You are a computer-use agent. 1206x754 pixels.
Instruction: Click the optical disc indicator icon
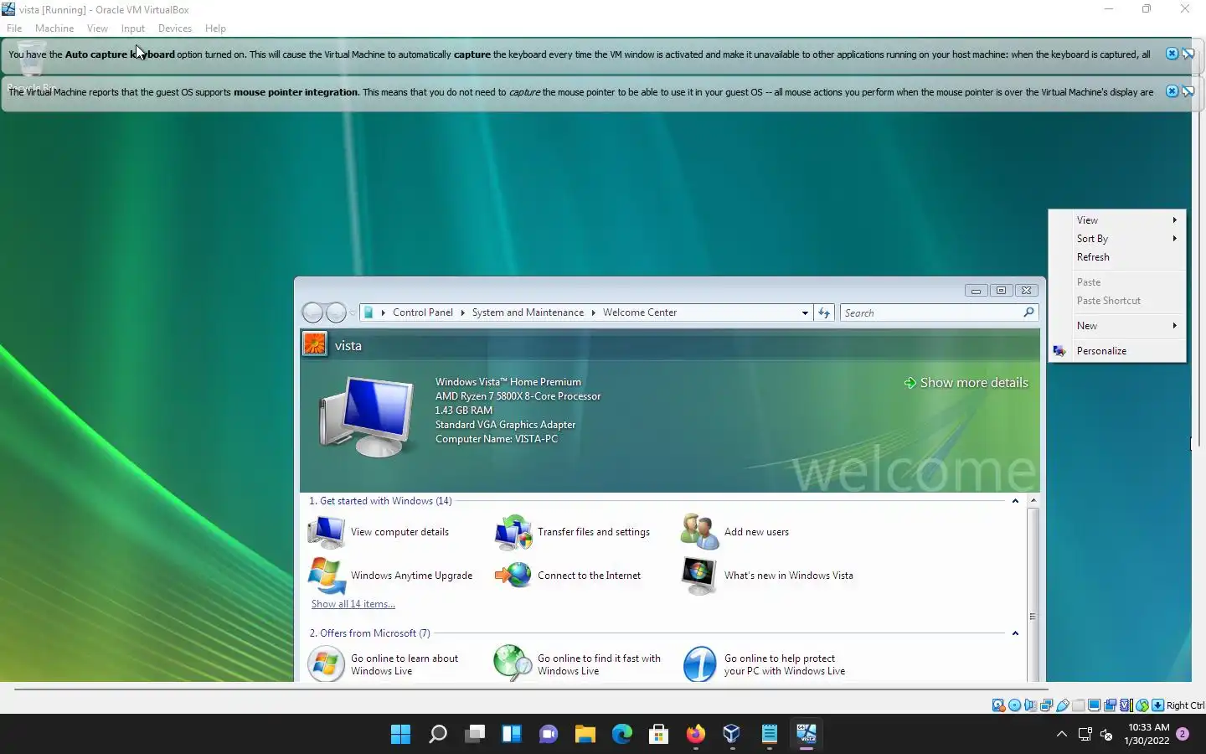pyautogui.click(x=1014, y=705)
